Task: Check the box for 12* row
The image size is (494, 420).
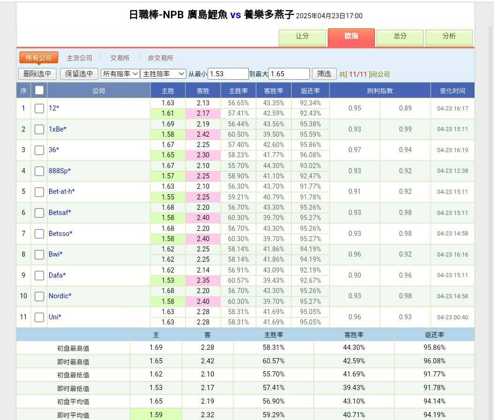Action: point(39,108)
